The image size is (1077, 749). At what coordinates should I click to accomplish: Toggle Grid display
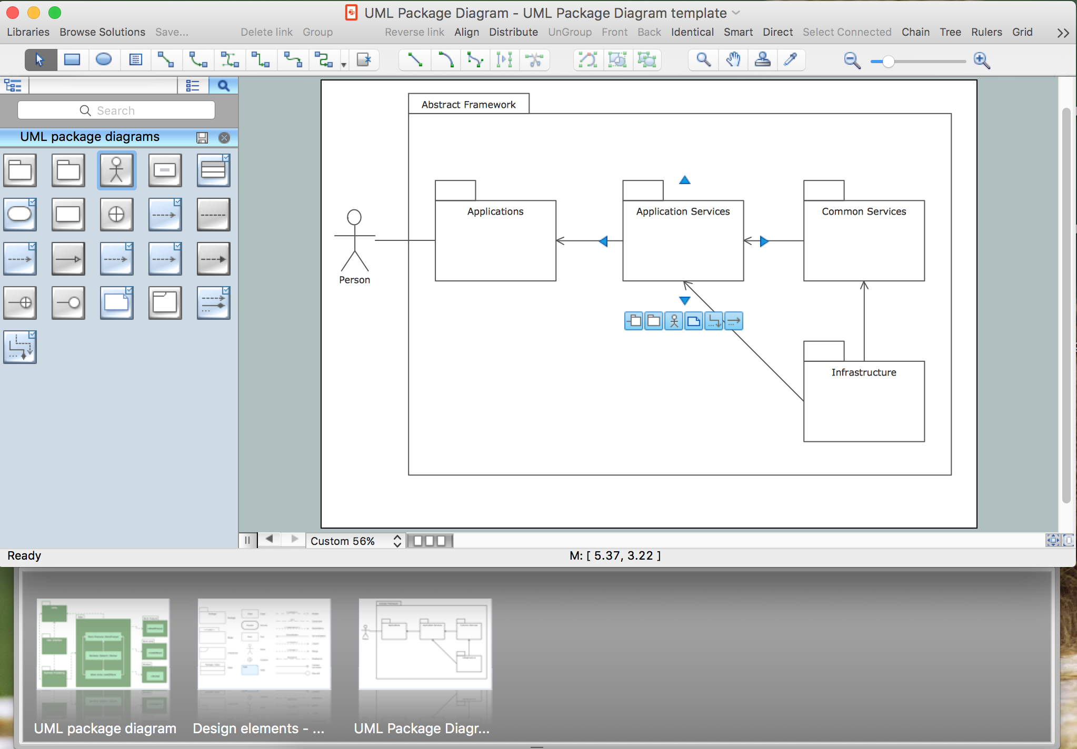tap(1022, 32)
